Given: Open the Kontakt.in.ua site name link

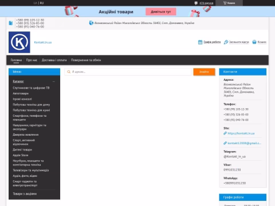Looking at the screenshot, I should point(43,42).
